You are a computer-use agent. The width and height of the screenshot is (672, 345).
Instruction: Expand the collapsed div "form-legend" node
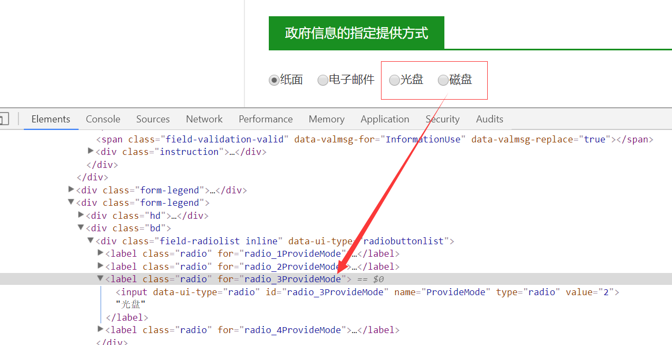point(72,190)
